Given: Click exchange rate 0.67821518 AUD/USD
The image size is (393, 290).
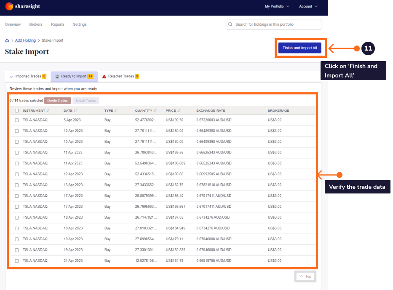Looking at the screenshot, I should coord(214,185).
